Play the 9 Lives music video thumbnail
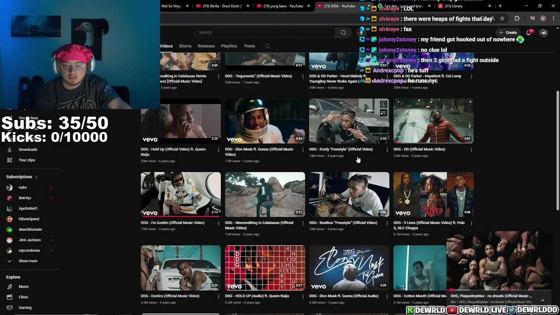Viewport: 560px width, 315px height. coord(434,195)
